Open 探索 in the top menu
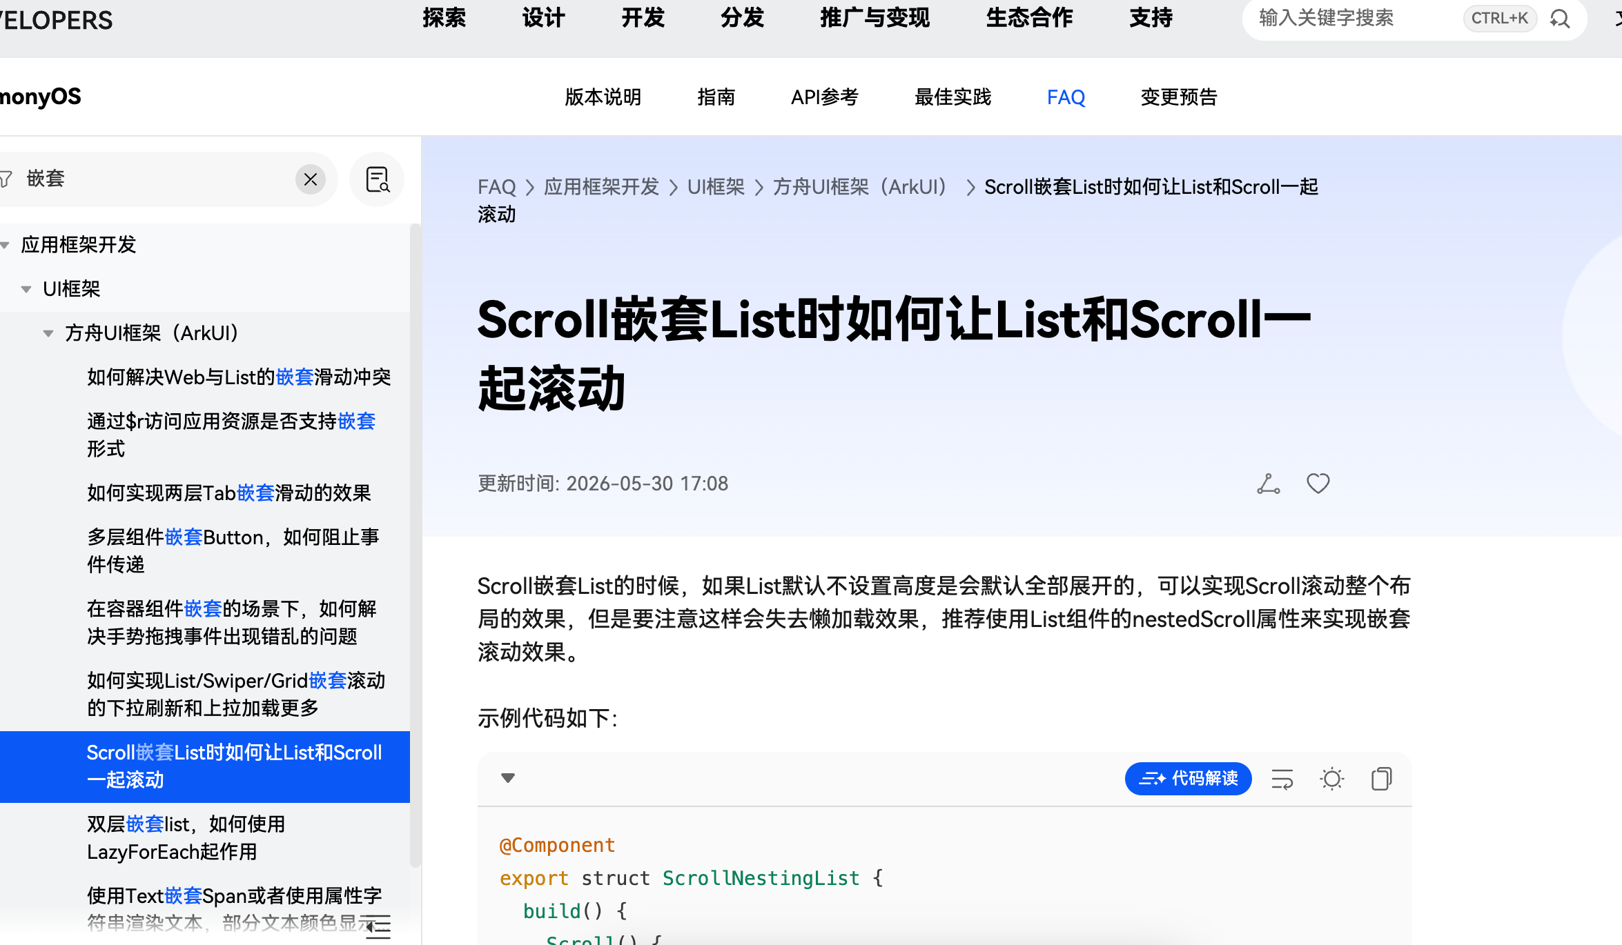The height and width of the screenshot is (945, 1622). pyautogui.click(x=444, y=18)
